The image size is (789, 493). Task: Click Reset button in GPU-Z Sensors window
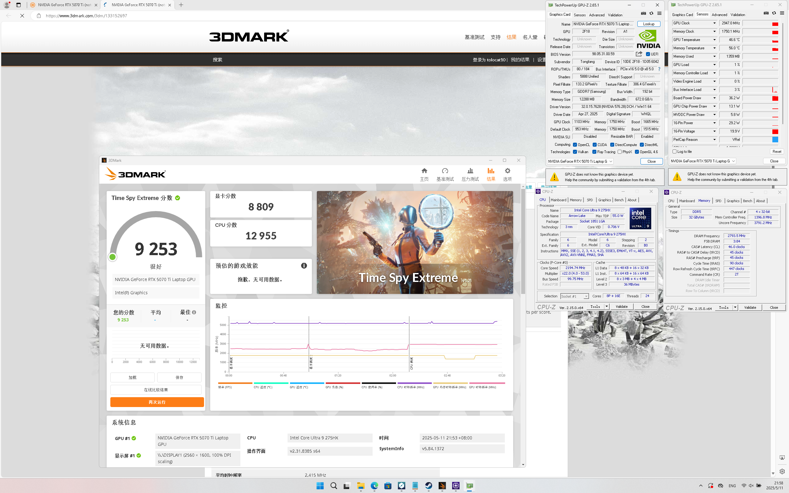pos(777,152)
